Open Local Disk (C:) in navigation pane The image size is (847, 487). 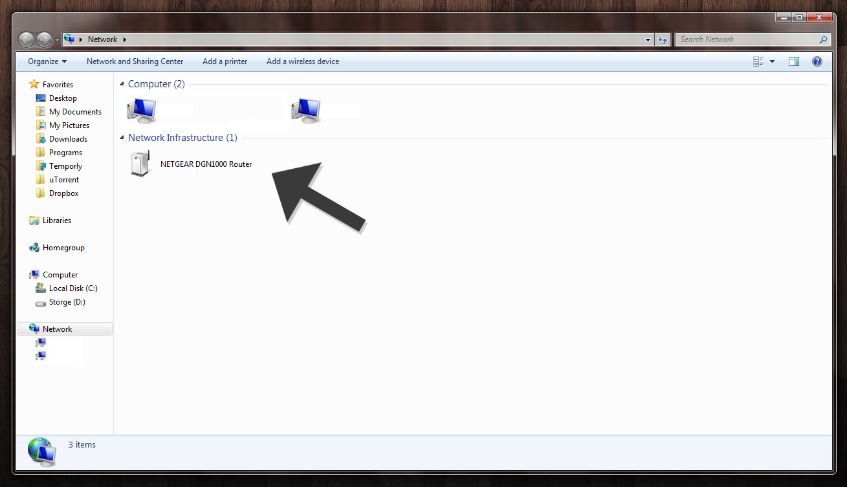(72, 288)
